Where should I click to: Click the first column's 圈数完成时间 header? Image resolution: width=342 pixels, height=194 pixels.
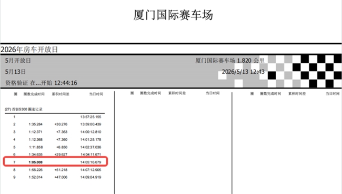34,94
